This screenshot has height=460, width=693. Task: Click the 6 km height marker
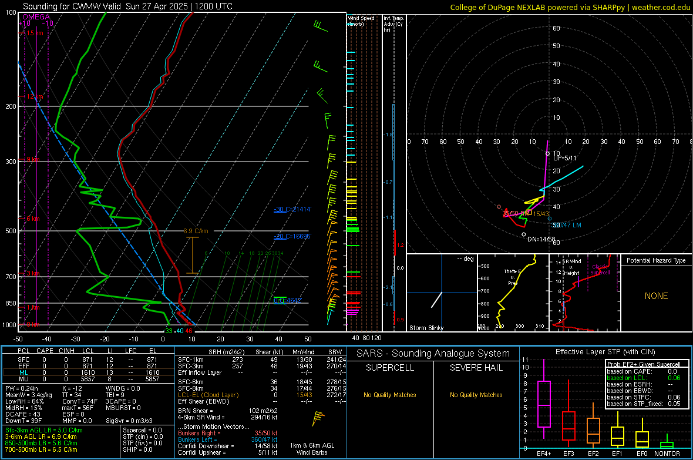(x=33, y=219)
